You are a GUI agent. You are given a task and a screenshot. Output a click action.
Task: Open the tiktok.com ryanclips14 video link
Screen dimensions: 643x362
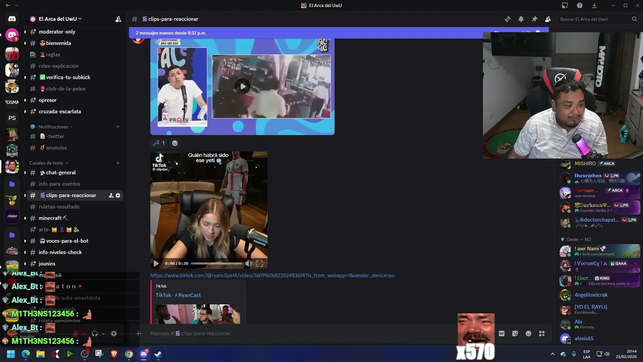[272, 276]
